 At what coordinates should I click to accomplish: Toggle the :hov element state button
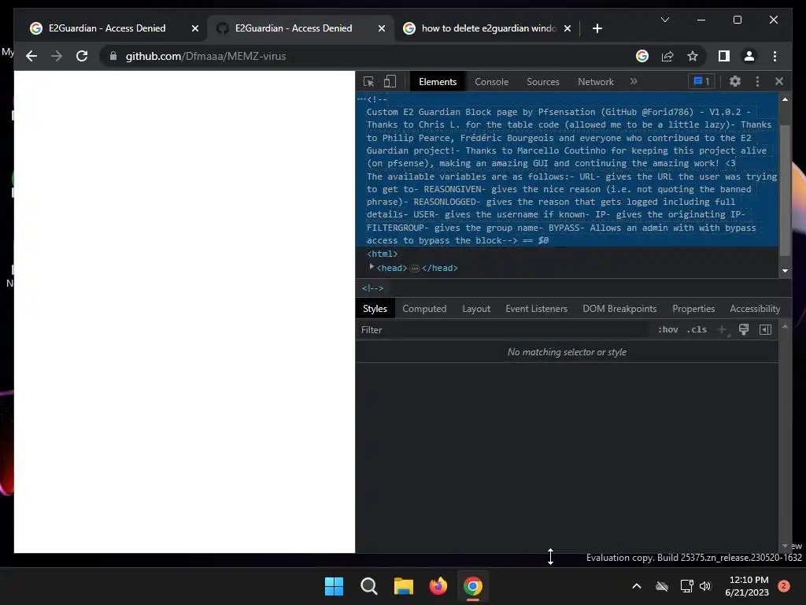pos(667,330)
